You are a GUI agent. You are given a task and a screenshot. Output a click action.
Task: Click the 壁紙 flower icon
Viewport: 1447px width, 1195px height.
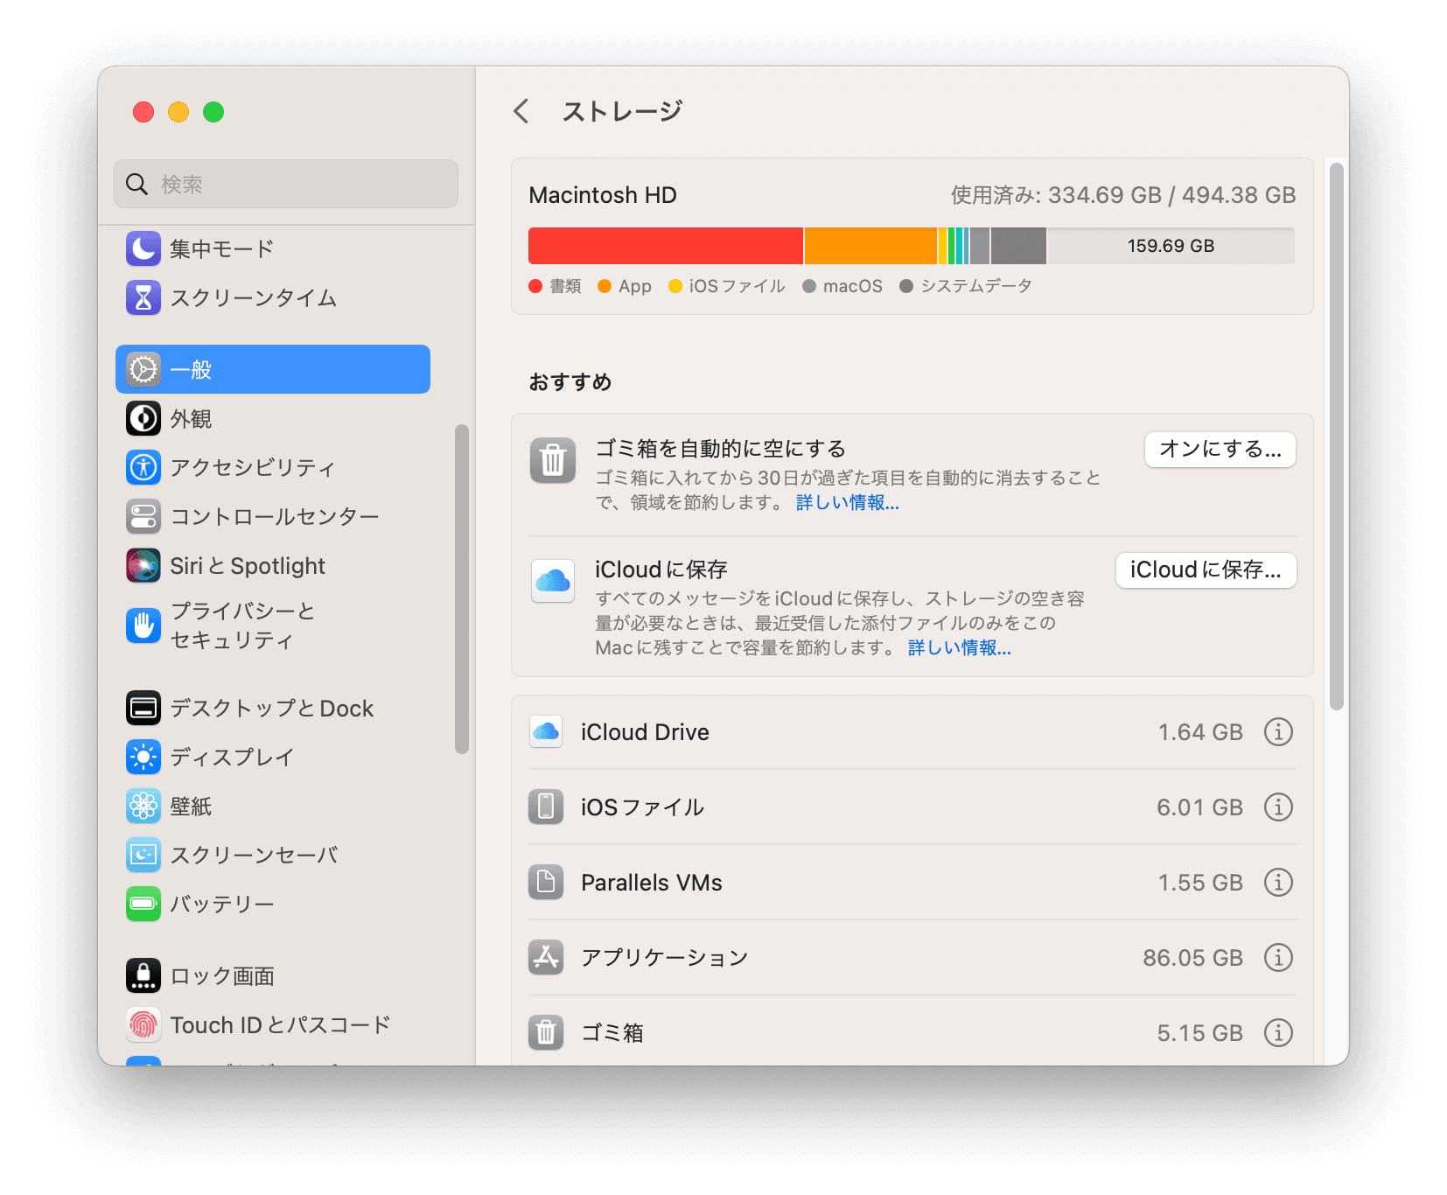143,806
